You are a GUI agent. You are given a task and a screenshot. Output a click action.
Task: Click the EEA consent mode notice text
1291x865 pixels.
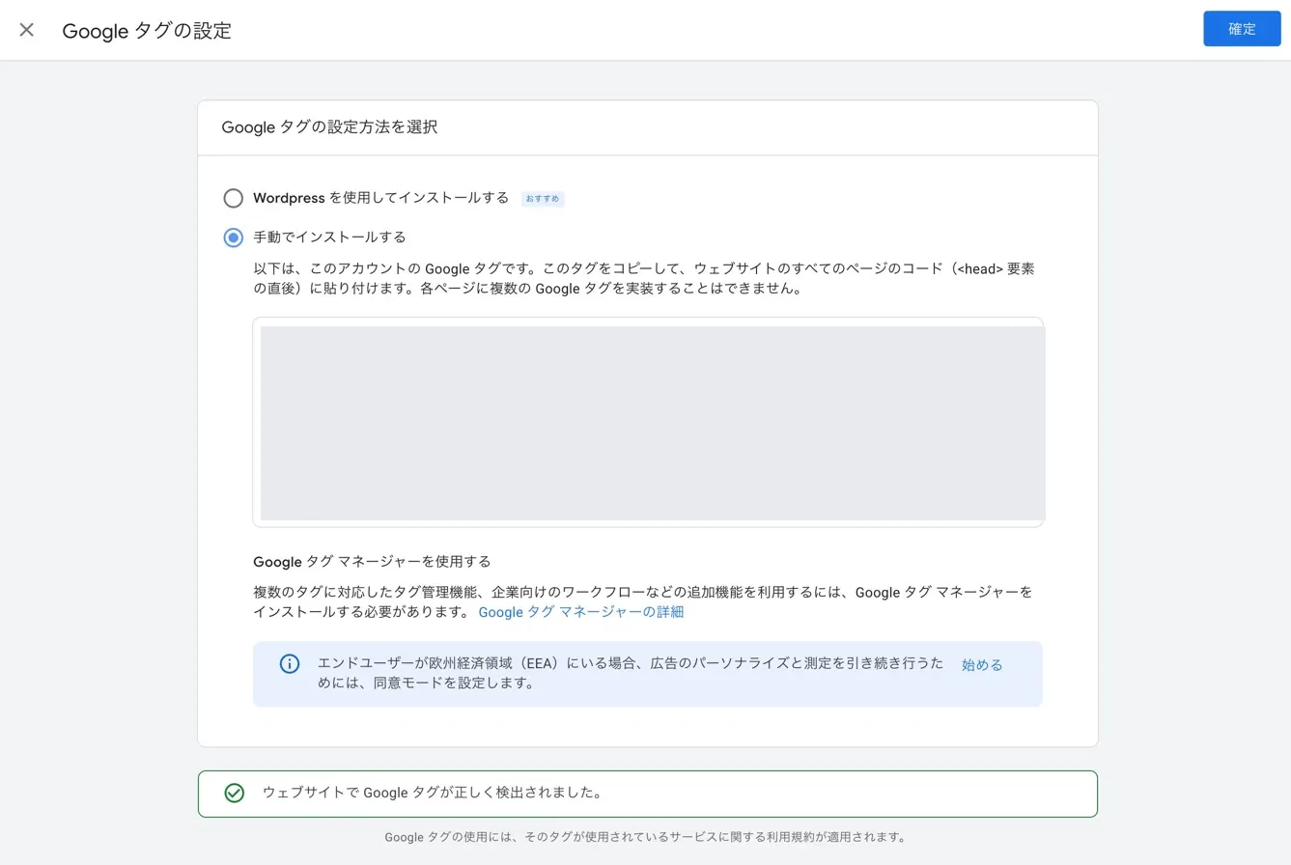[x=631, y=673]
